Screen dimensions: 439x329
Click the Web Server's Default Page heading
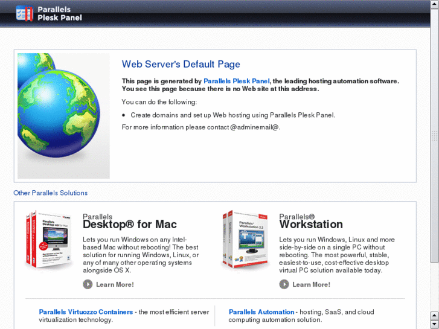tap(181, 64)
